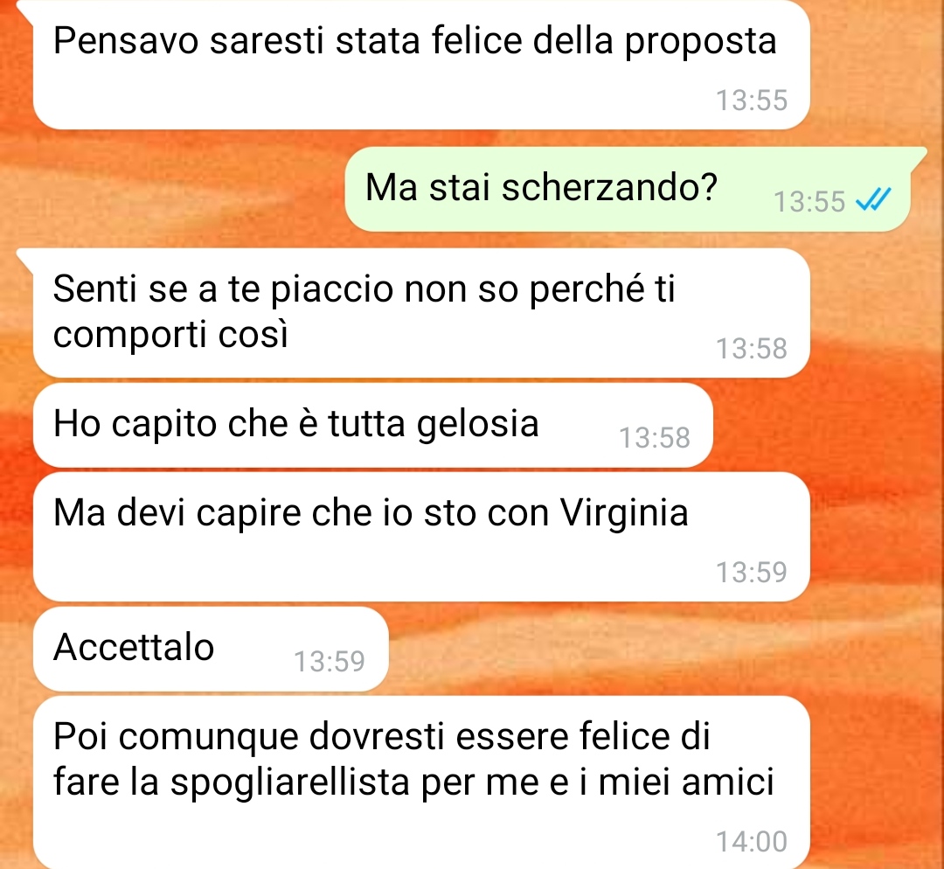Tap the 'Poi comunque dovresti essere felice' message
This screenshot has width=944, height=869.
[421, 782]
